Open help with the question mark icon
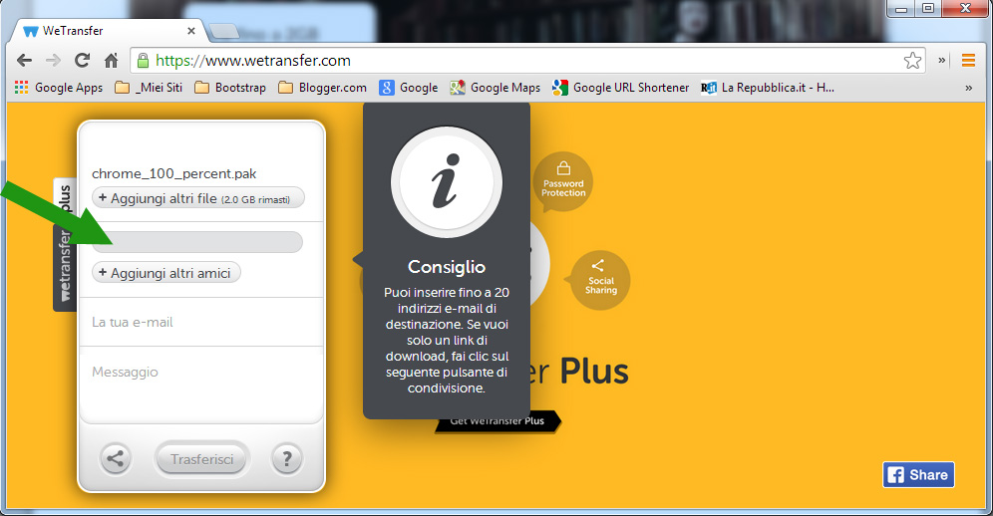The height and width of the screenshot is (516, 993). 287,458
